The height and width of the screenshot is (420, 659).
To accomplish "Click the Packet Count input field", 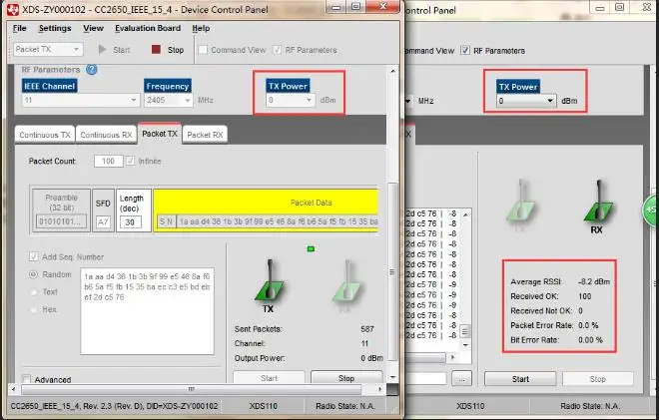I will click(109, 161).
